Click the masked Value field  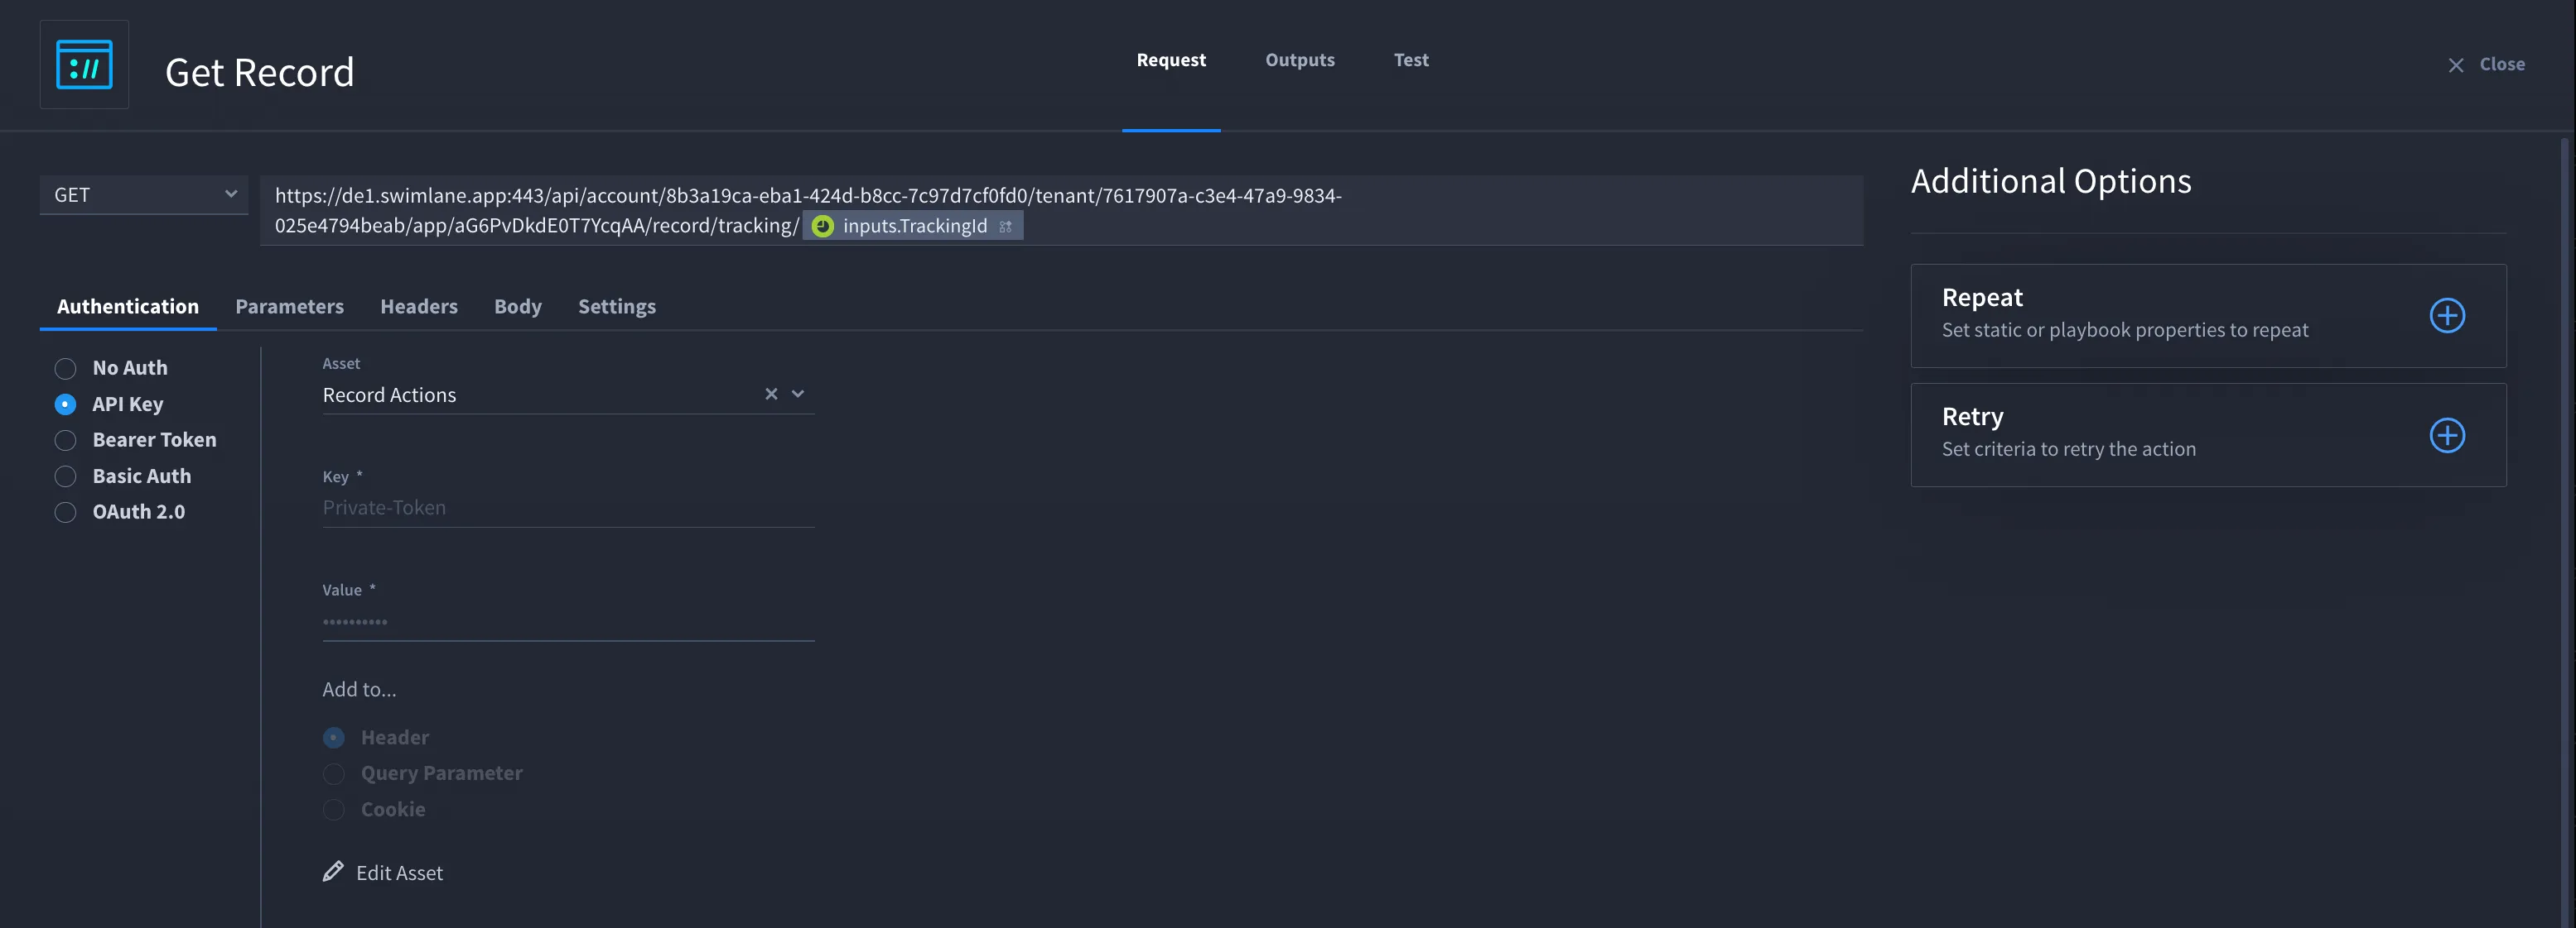(568, 621)
